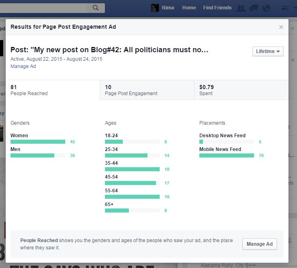Click the Men gender bar
Screen dimensions: 297x268
(38, 155)
